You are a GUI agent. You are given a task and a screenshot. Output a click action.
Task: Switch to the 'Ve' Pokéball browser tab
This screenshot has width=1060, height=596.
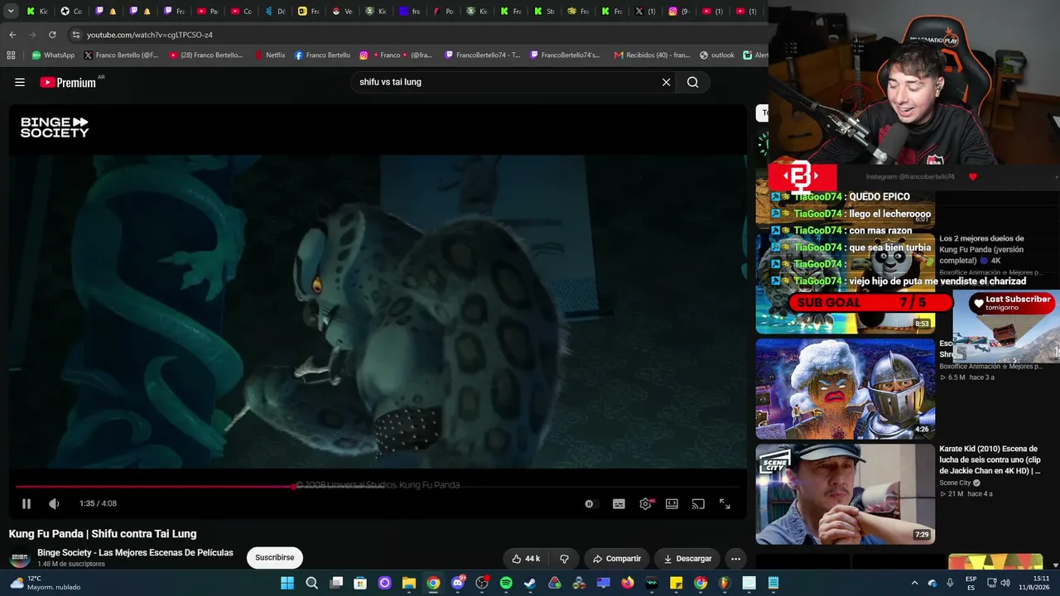pyautogui.click(x=342, y=12)
